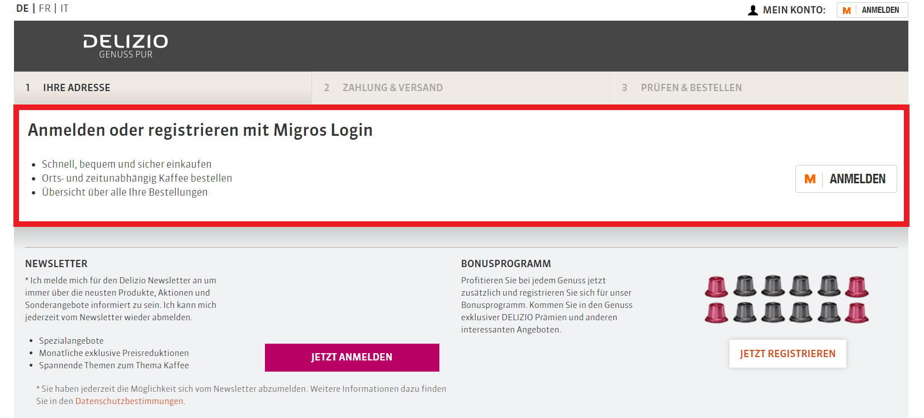Image resolution: width=924 pixels, height=418 pixels.
Task: Click the small Anmelden button in the header
Action: (872, 10)
